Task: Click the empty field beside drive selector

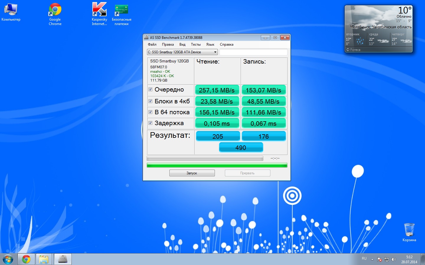Action: [253, 52]
